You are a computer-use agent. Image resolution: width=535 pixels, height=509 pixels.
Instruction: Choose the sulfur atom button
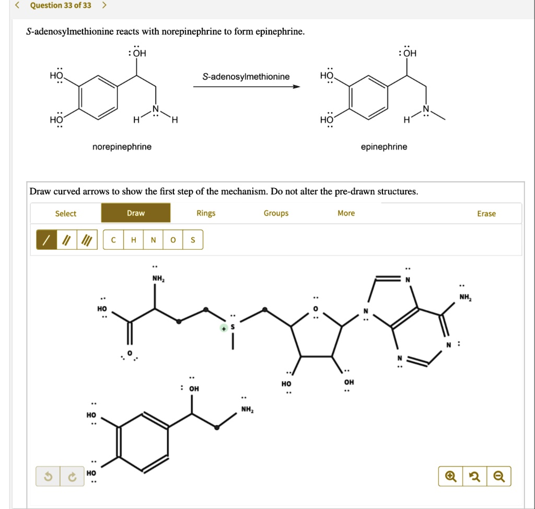coord(193,240)
